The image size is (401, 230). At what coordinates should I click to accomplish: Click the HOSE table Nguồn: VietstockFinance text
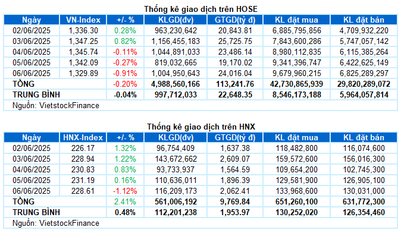pos(56,106)
